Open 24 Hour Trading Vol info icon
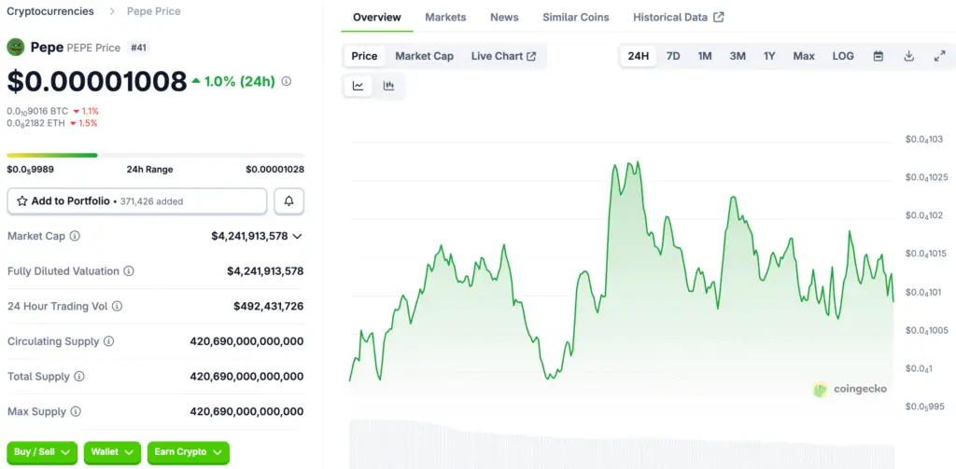This screenshot has width=956, height=469. click(117, 306)
